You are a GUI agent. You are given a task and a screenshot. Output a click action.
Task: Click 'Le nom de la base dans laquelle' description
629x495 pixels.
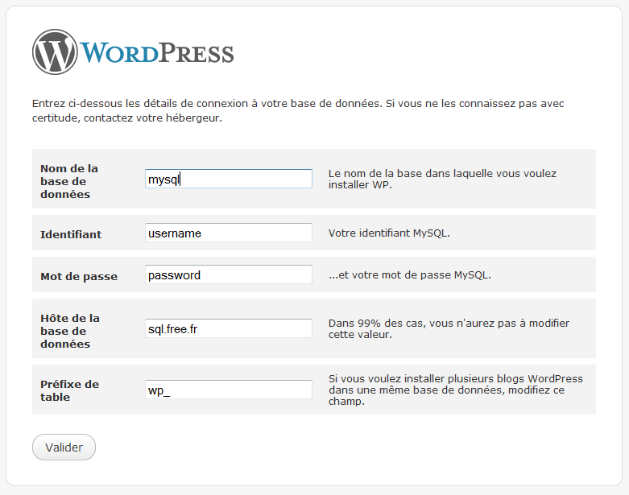(x=442, y=179)
